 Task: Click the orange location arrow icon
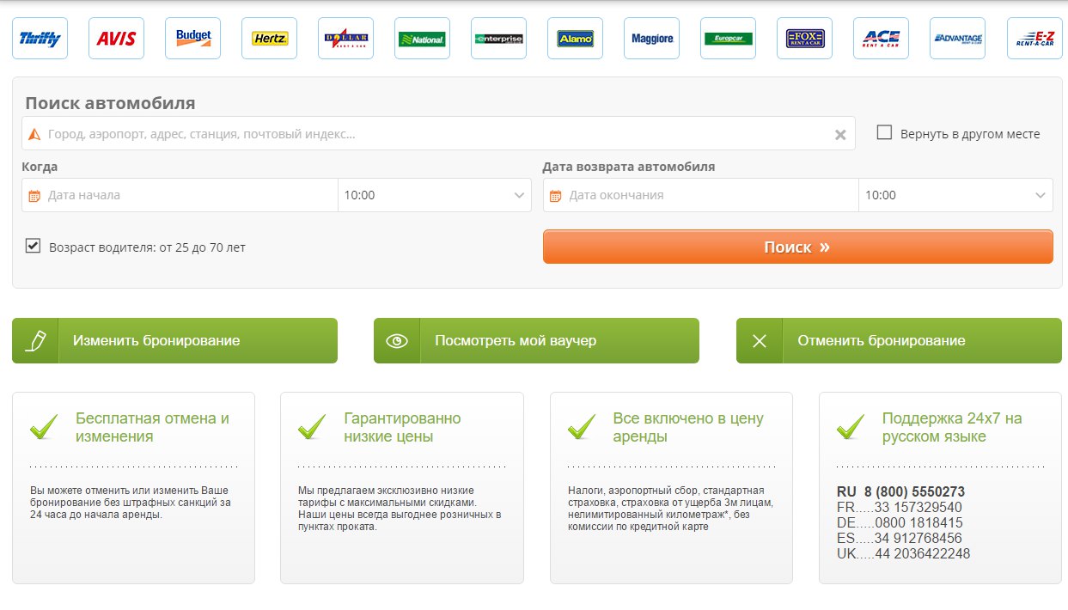pyautogui.click(x=34, y=134)
